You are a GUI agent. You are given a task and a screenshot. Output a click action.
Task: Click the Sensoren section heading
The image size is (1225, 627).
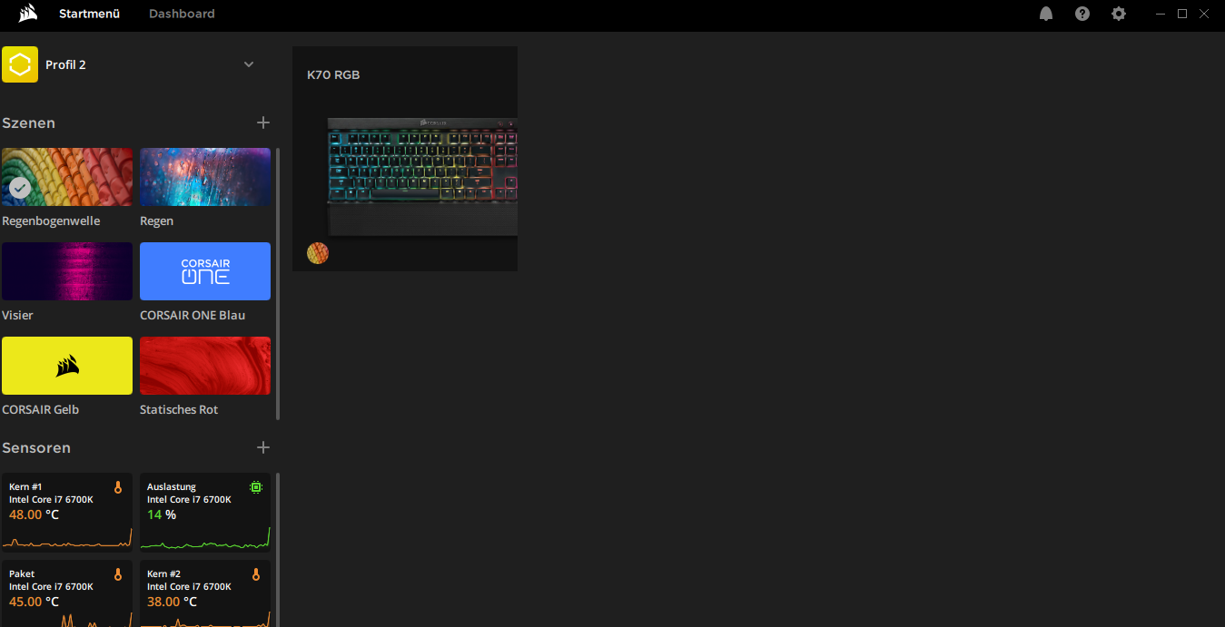[36, 447]
